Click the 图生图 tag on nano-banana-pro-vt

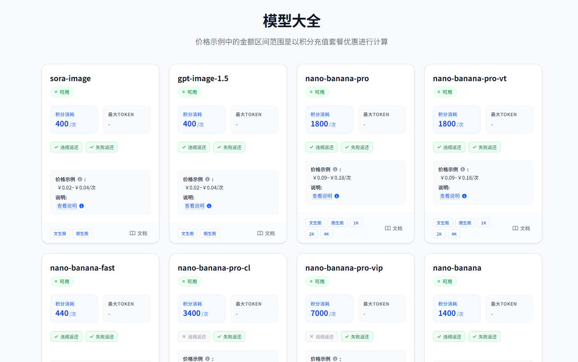point(465,223)
